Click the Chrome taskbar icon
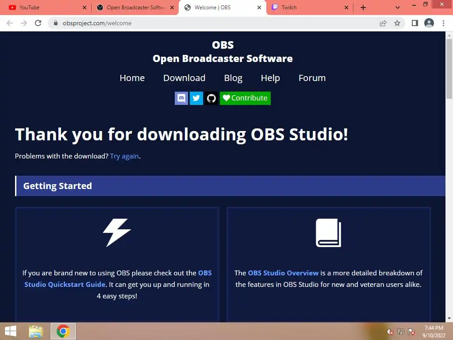Screen dimensions: 453x340 pyautogui.click(x=63, y=331)
